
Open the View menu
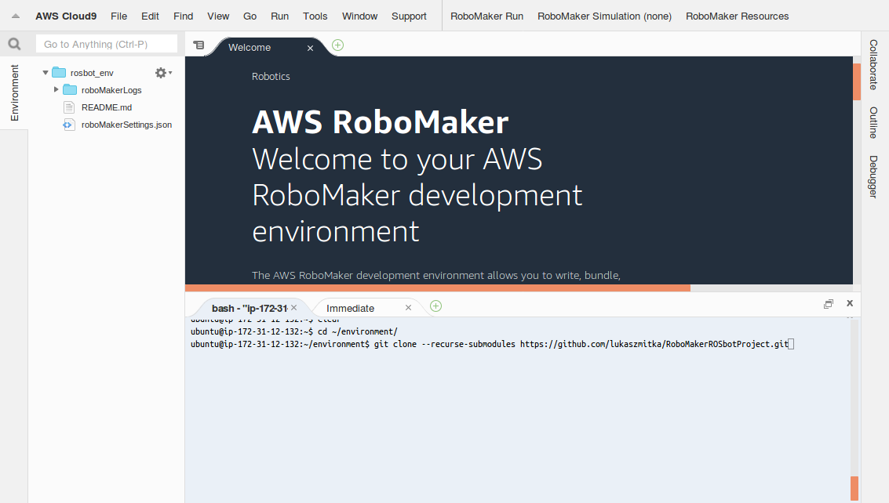point(218,16)
